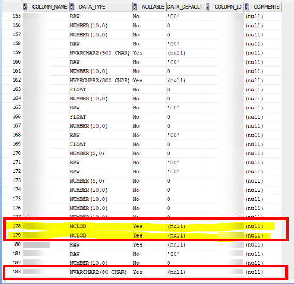Click the NULLABLE header sort icon
Image resolution: width=294 pixels, height=284 pixels.
tap(135, 7)
